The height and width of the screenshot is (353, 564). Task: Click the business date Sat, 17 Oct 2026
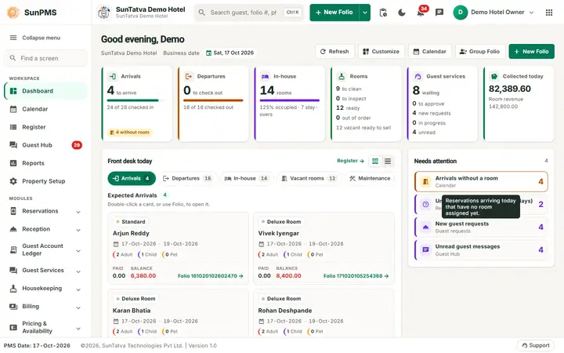(x=230, y=53)
